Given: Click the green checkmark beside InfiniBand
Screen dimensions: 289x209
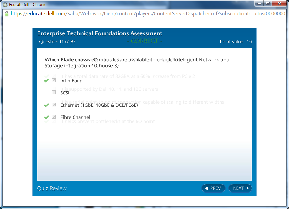Looking at the screenshot, I should pos(46,81).
